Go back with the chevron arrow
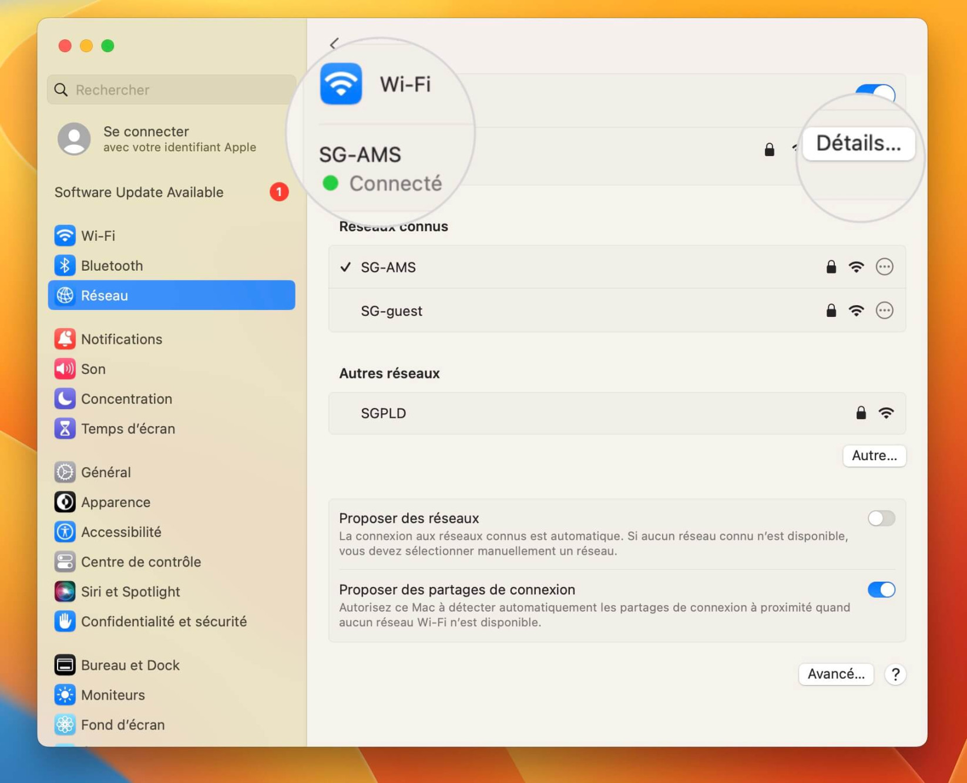Image resolution: width=967 pixels, height=783 pixels. click(334, 44)
